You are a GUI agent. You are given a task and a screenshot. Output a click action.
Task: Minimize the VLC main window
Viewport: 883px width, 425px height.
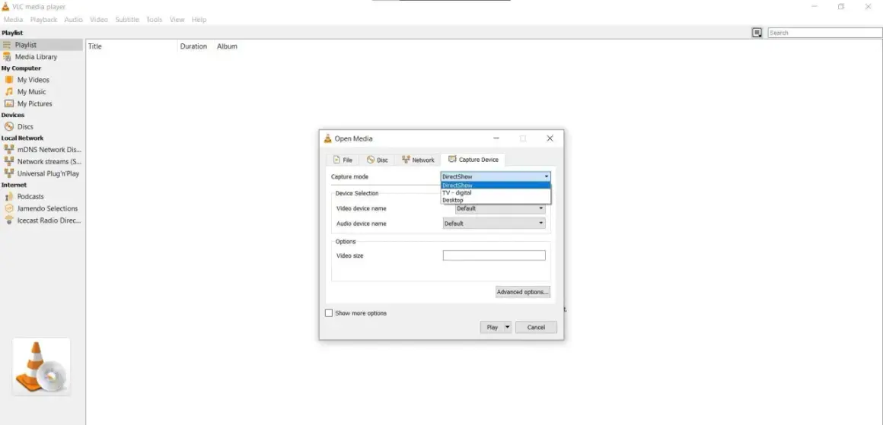814,7
